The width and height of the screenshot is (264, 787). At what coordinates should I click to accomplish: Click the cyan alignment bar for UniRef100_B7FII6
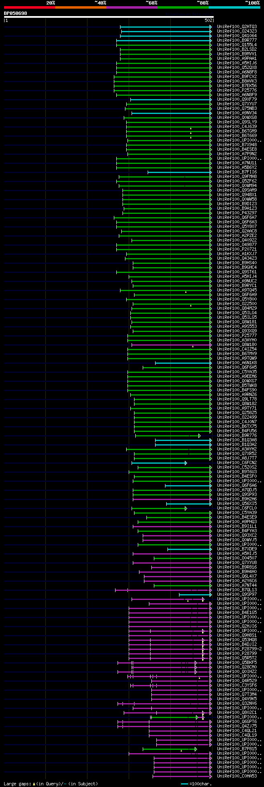click(x=179, y=172)
